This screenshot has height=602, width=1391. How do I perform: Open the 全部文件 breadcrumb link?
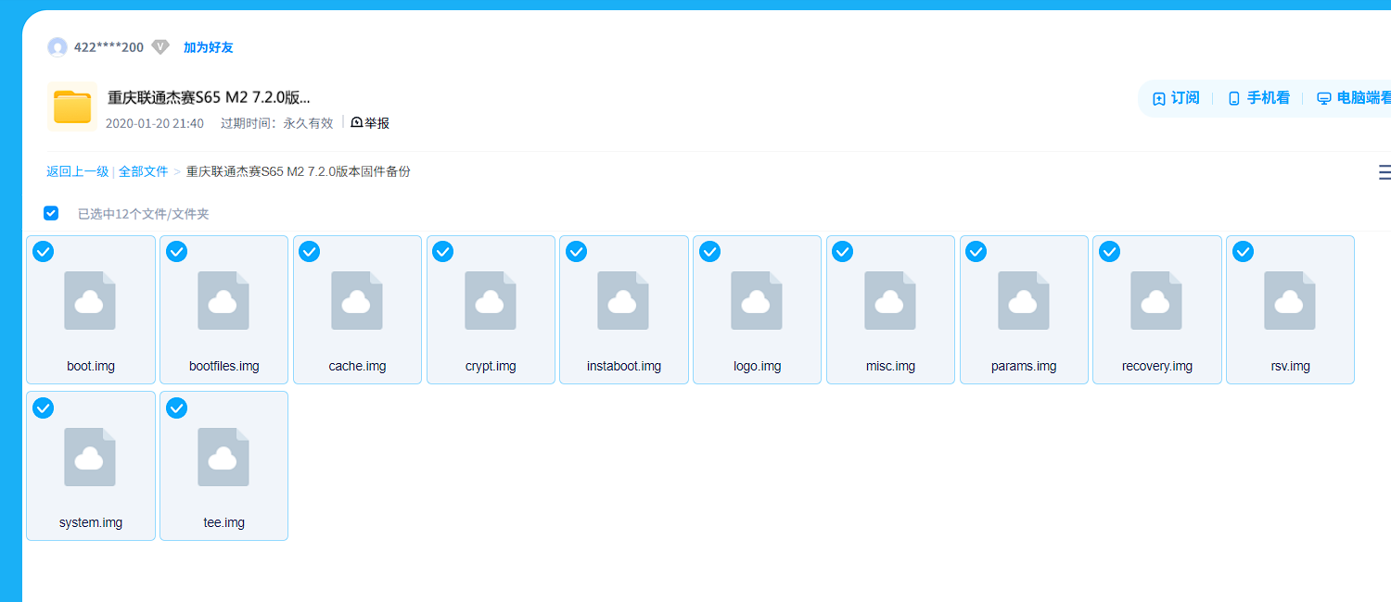coord(144,171)
